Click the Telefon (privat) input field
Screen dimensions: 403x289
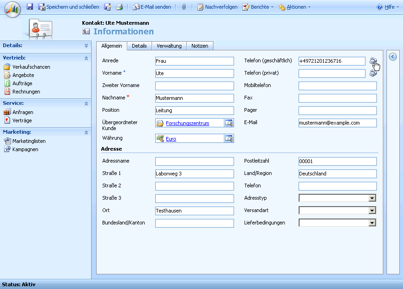click(332, 73)
